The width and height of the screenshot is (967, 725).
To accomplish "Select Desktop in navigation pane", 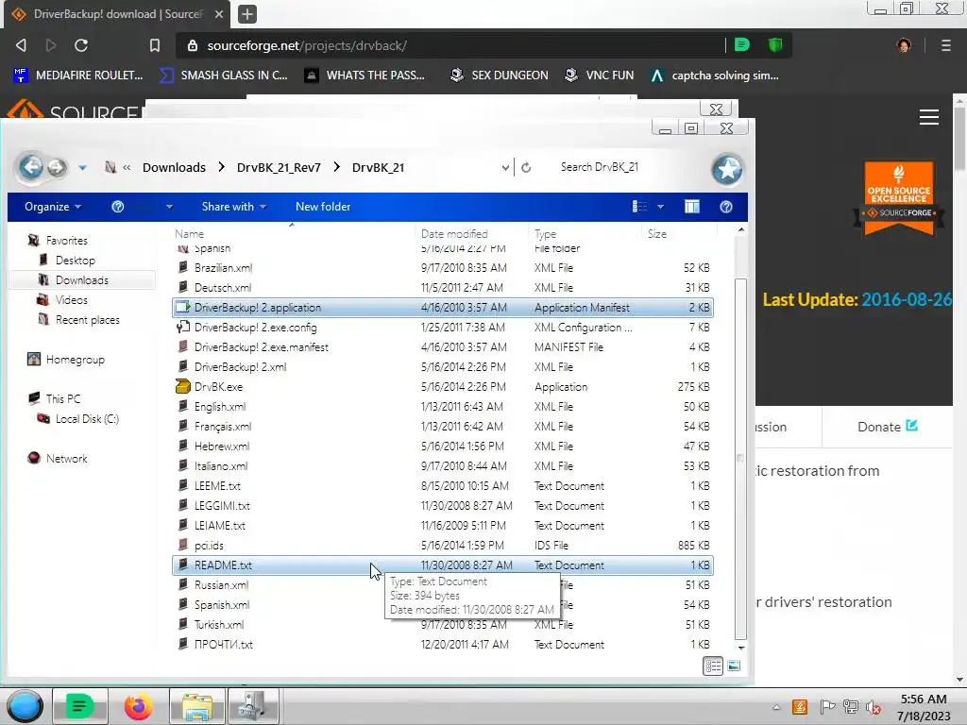I will pos(76,261).
